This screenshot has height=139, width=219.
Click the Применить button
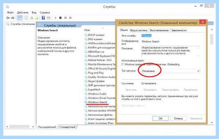pos(196,119)
